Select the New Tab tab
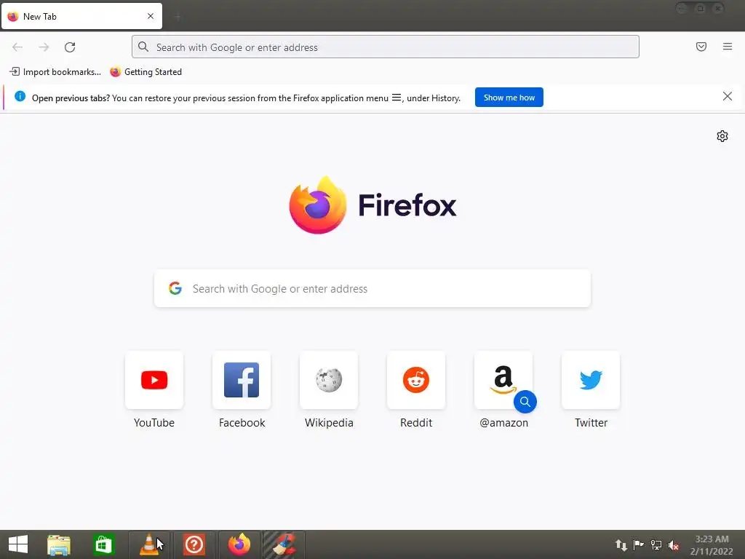The height and width of the screenshot is (559, 745). [x=81, y=17]
